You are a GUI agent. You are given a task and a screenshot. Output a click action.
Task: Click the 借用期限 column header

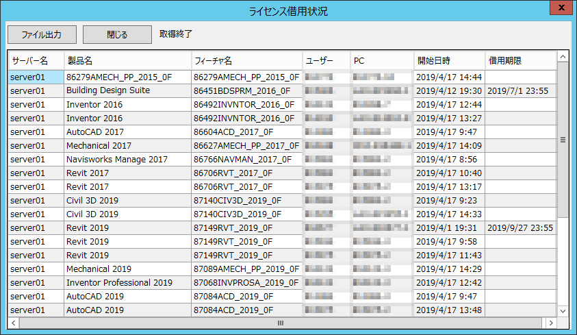[520, 60]
